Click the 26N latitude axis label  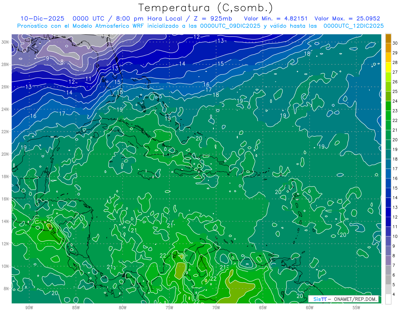click(x=6, y=87)
